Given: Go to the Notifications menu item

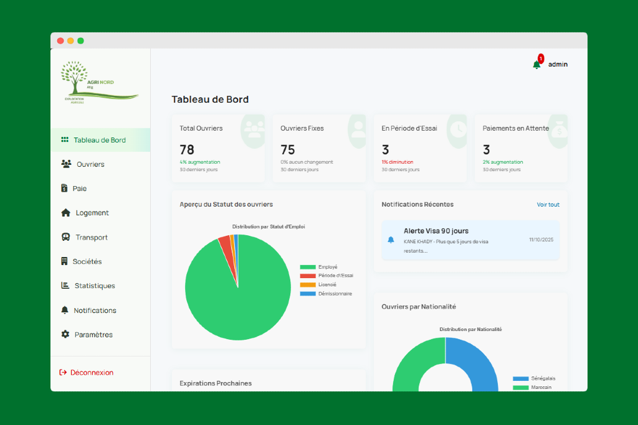Looking at the screenshot, I should pyautogui.click(x=95, y=310).
